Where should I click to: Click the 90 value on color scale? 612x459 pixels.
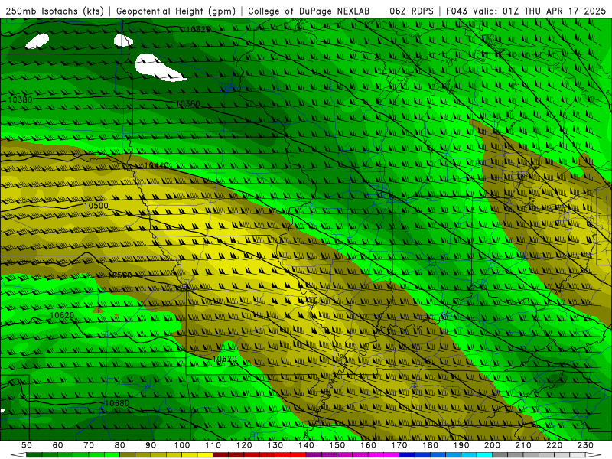point(151,445)
